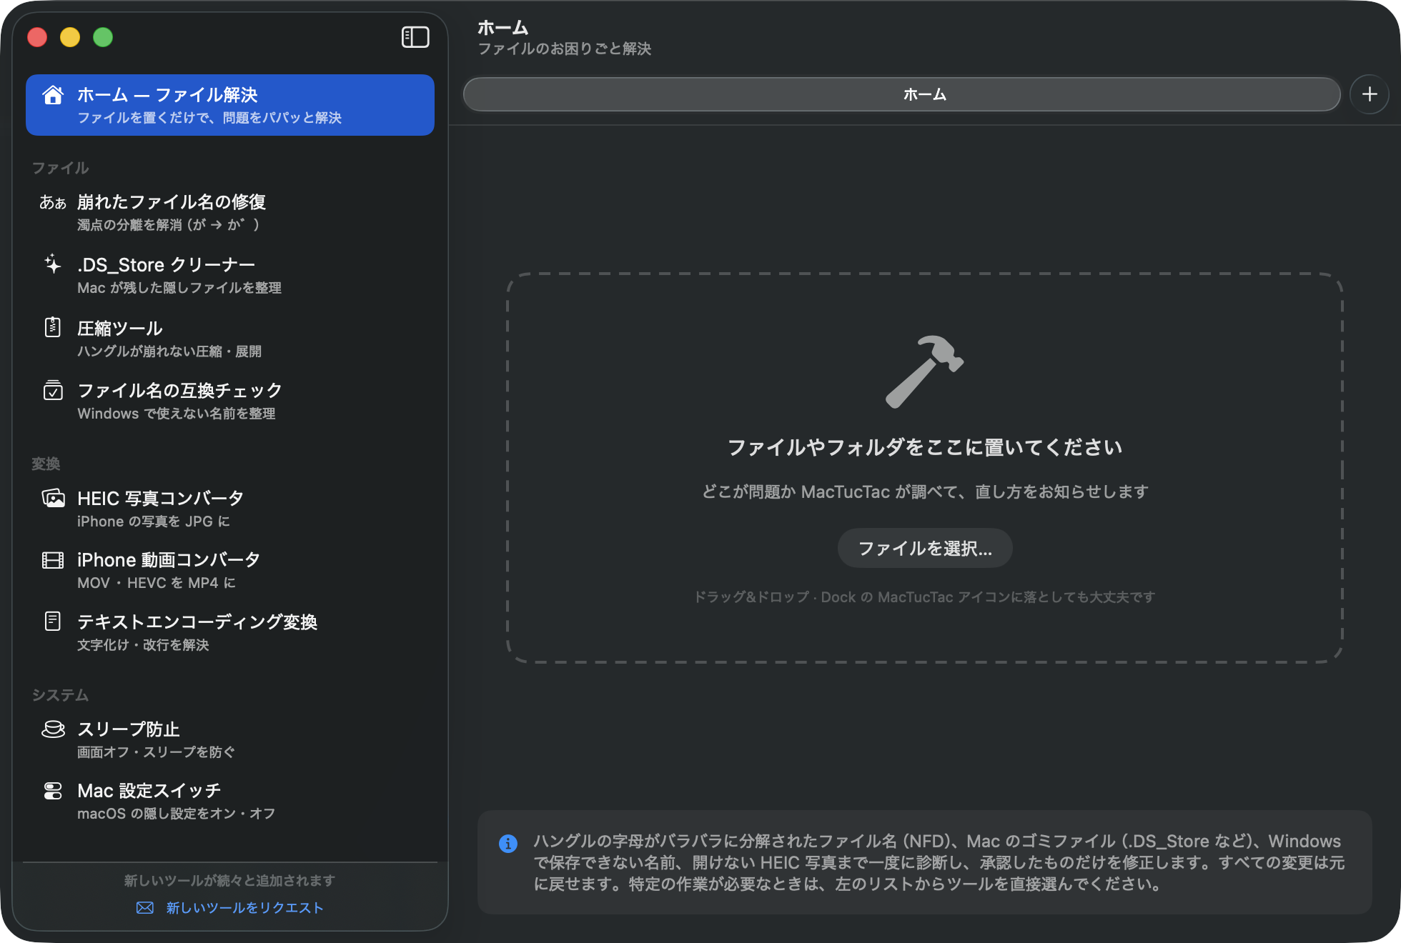Open the スリープ防止 tool

pos(230,739)
